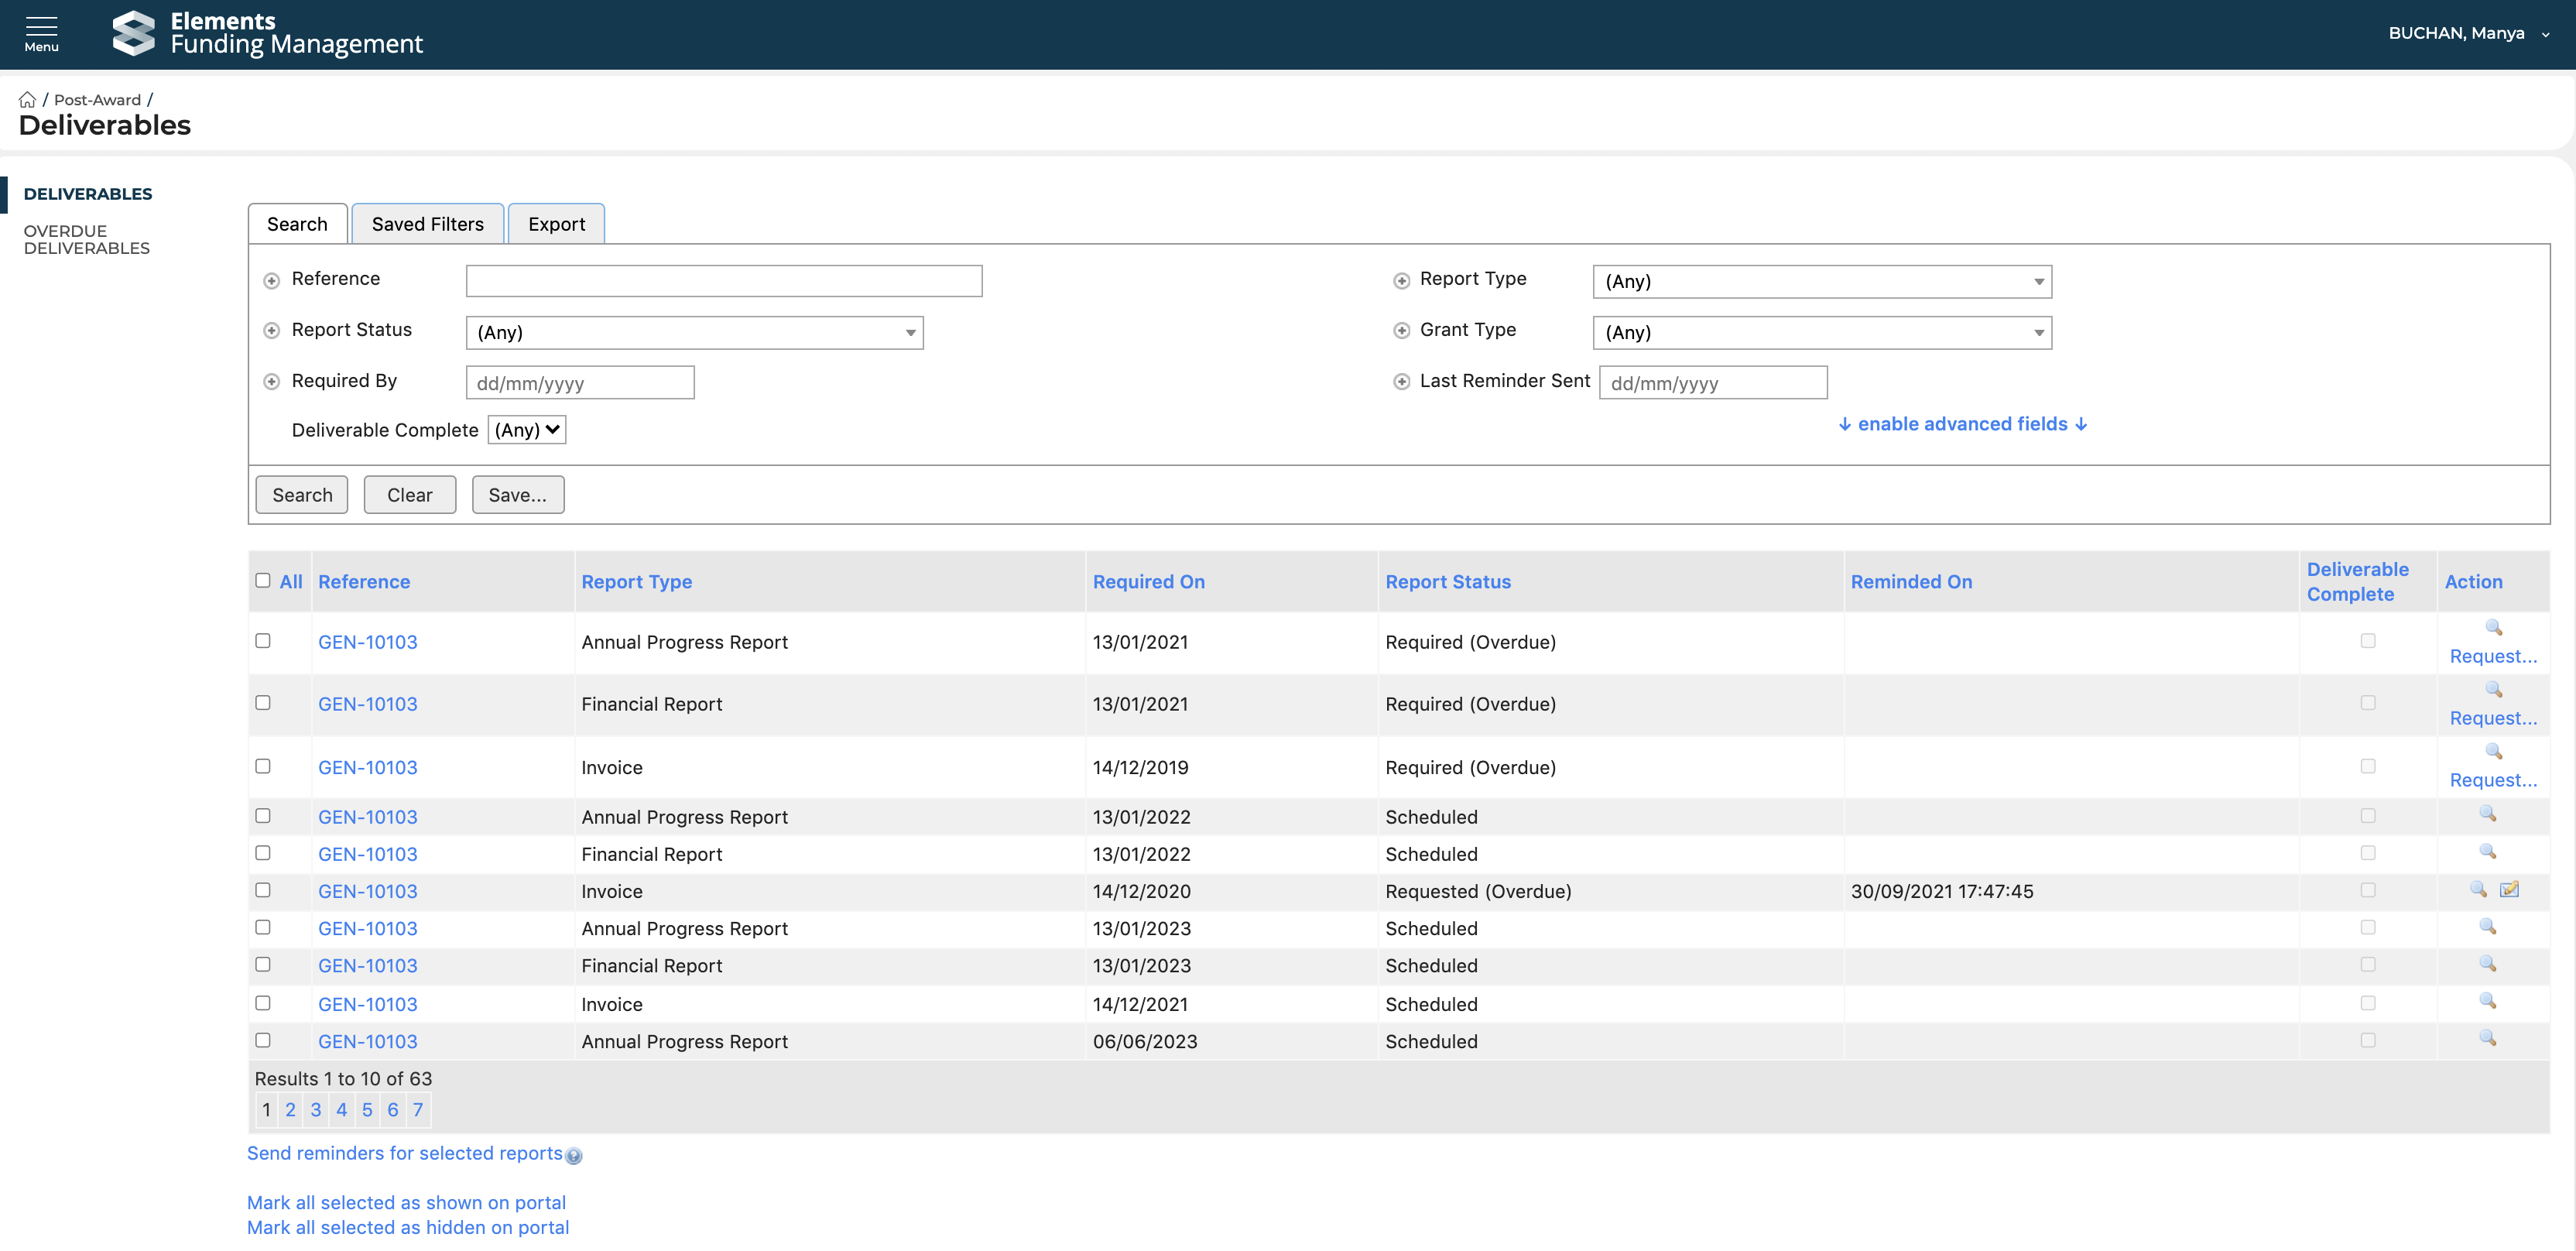Click the home breadcrumb icon
2576x1251 pixels.
27,100
